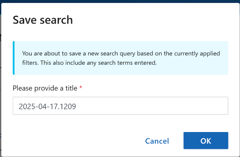This screenshot has height=157, width=240.
Task: Click the word "title" in field label
Action: [x=71, y=88]
